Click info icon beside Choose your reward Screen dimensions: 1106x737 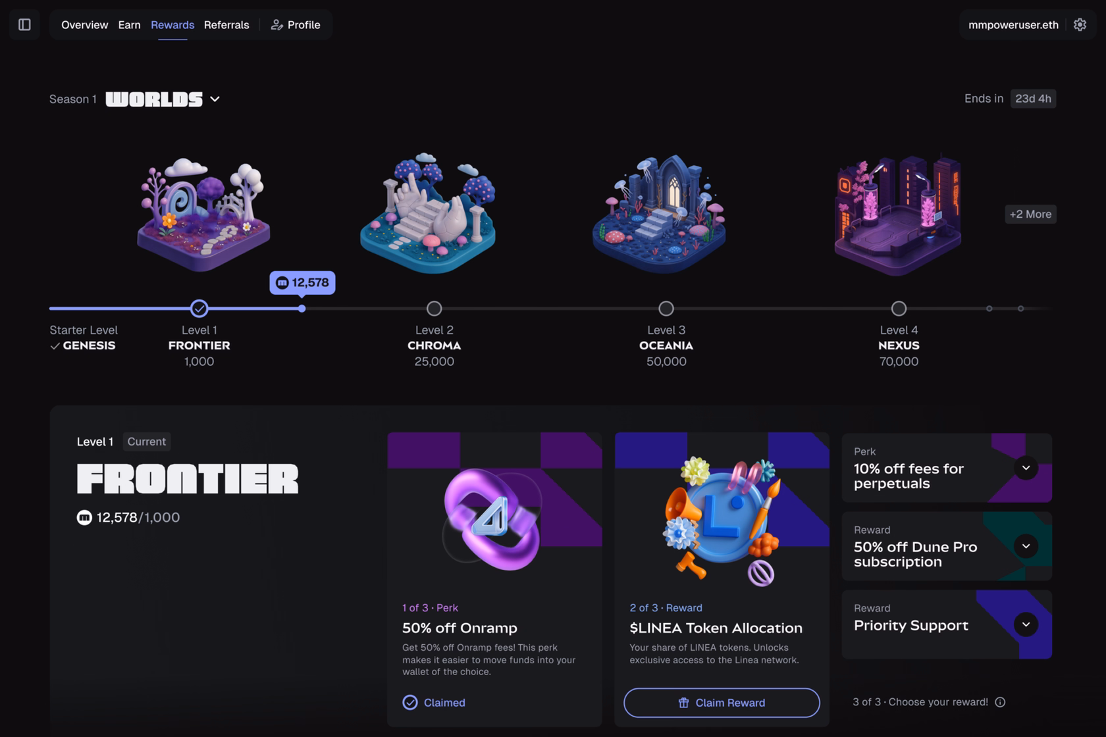pyautogui.click(x=1000, y=702)
